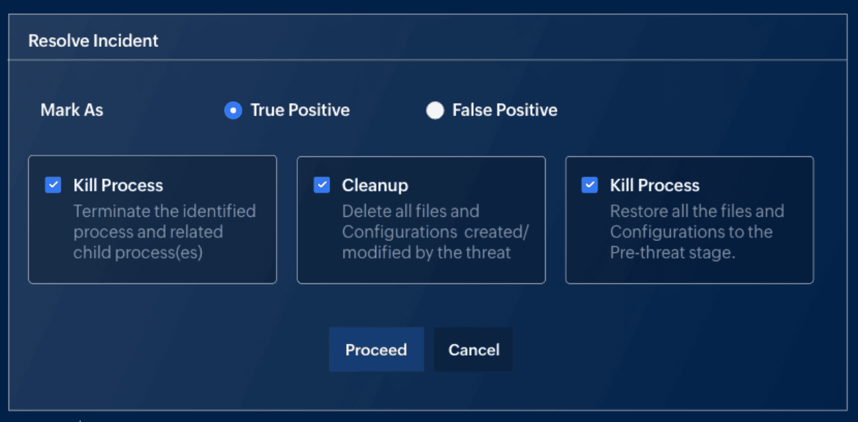This screenshot has width=858, height=422.
Task: Uncheck the checkbox on the restore files card
Action: coord(589,185)
